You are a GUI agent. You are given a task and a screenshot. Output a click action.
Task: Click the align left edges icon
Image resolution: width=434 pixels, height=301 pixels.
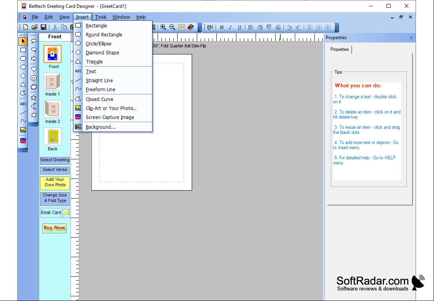pos(251,27)
